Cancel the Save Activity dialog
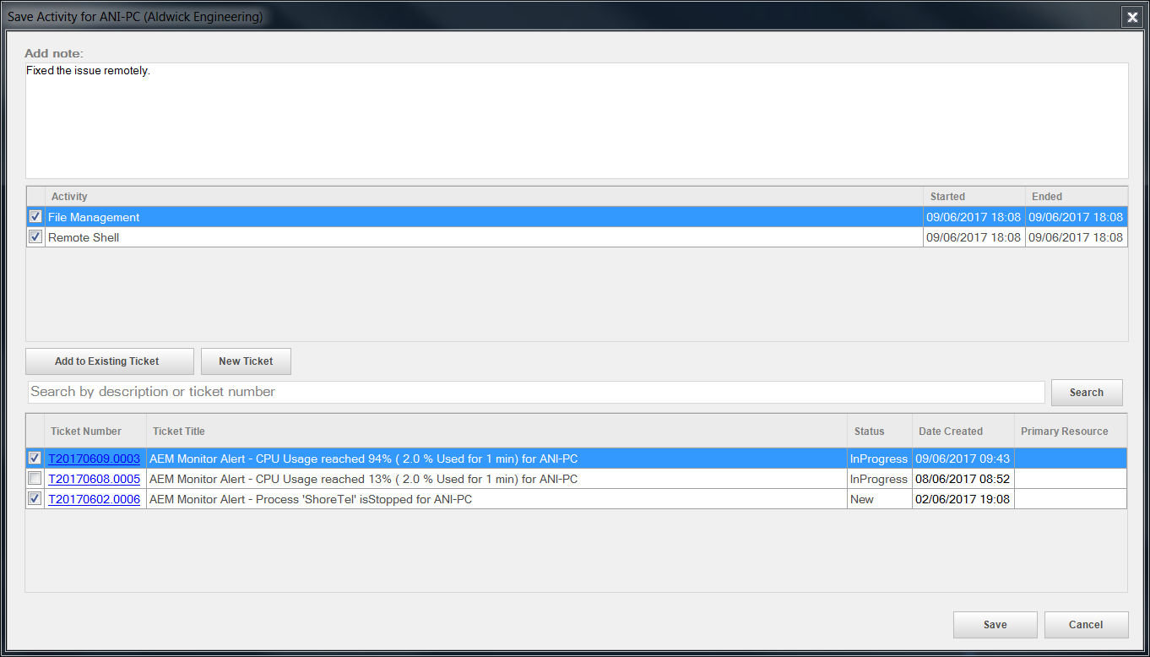1150x657 pixels. 1086,625
